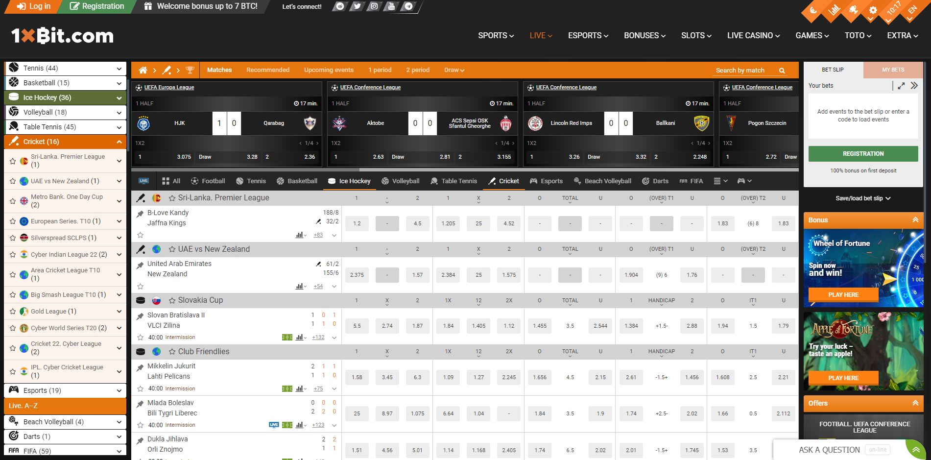Pin the United Arab Emirates match
Viewport: 931px width, 460px height.
click(140, 265)
